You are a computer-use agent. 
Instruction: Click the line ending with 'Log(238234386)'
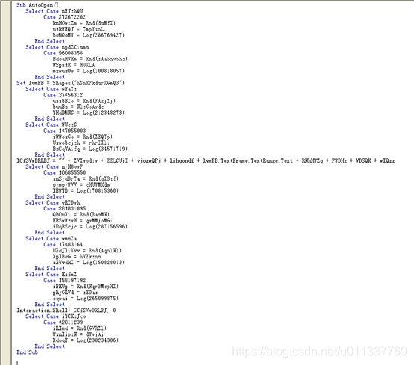pyautogui.click(x=85, y=340)
